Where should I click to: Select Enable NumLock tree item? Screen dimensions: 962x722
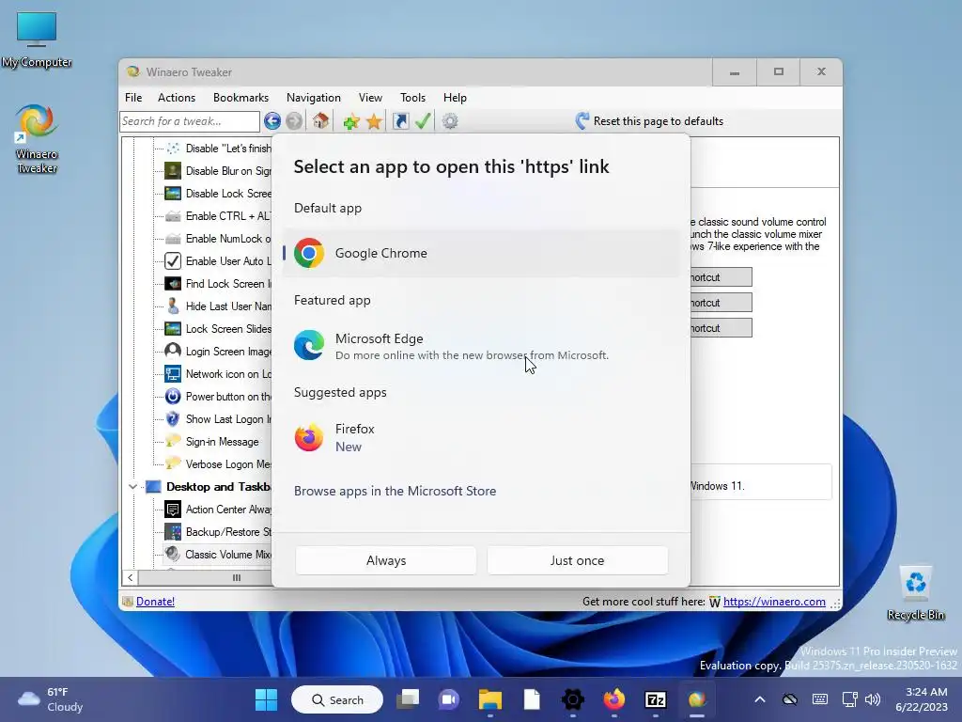coord(218,239)
